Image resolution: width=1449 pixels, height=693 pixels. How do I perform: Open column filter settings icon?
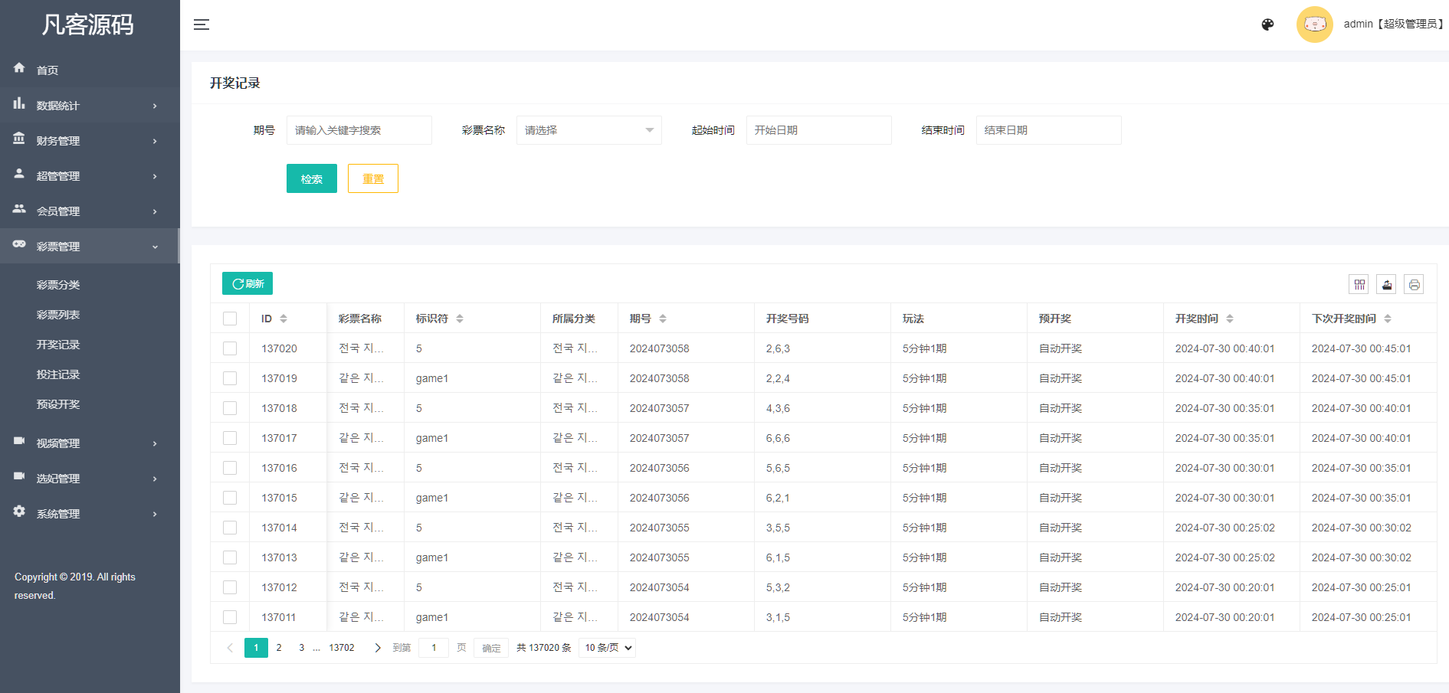pos(1359,285)
